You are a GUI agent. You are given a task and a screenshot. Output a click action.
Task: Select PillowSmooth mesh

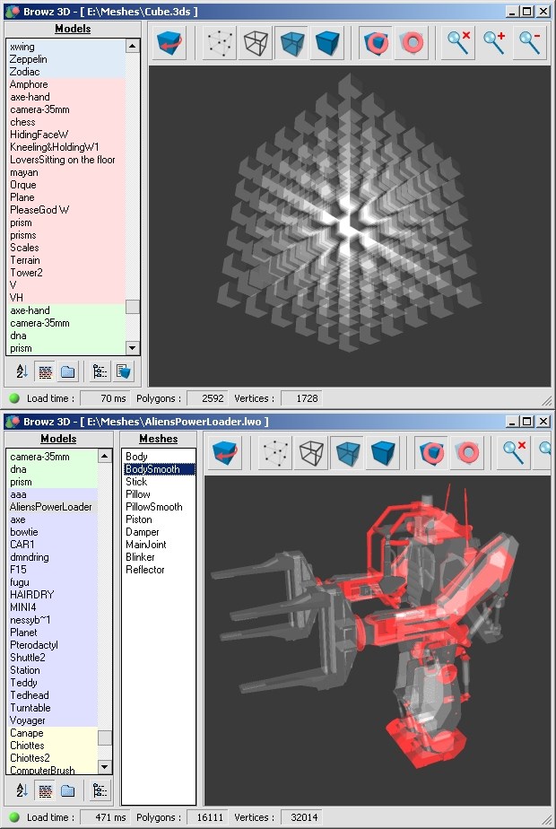coord(159,507)
